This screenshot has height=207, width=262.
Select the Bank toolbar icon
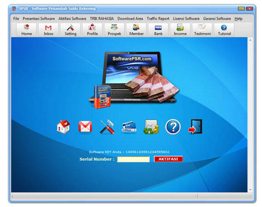pyautogui.click(x=158, y=30)
